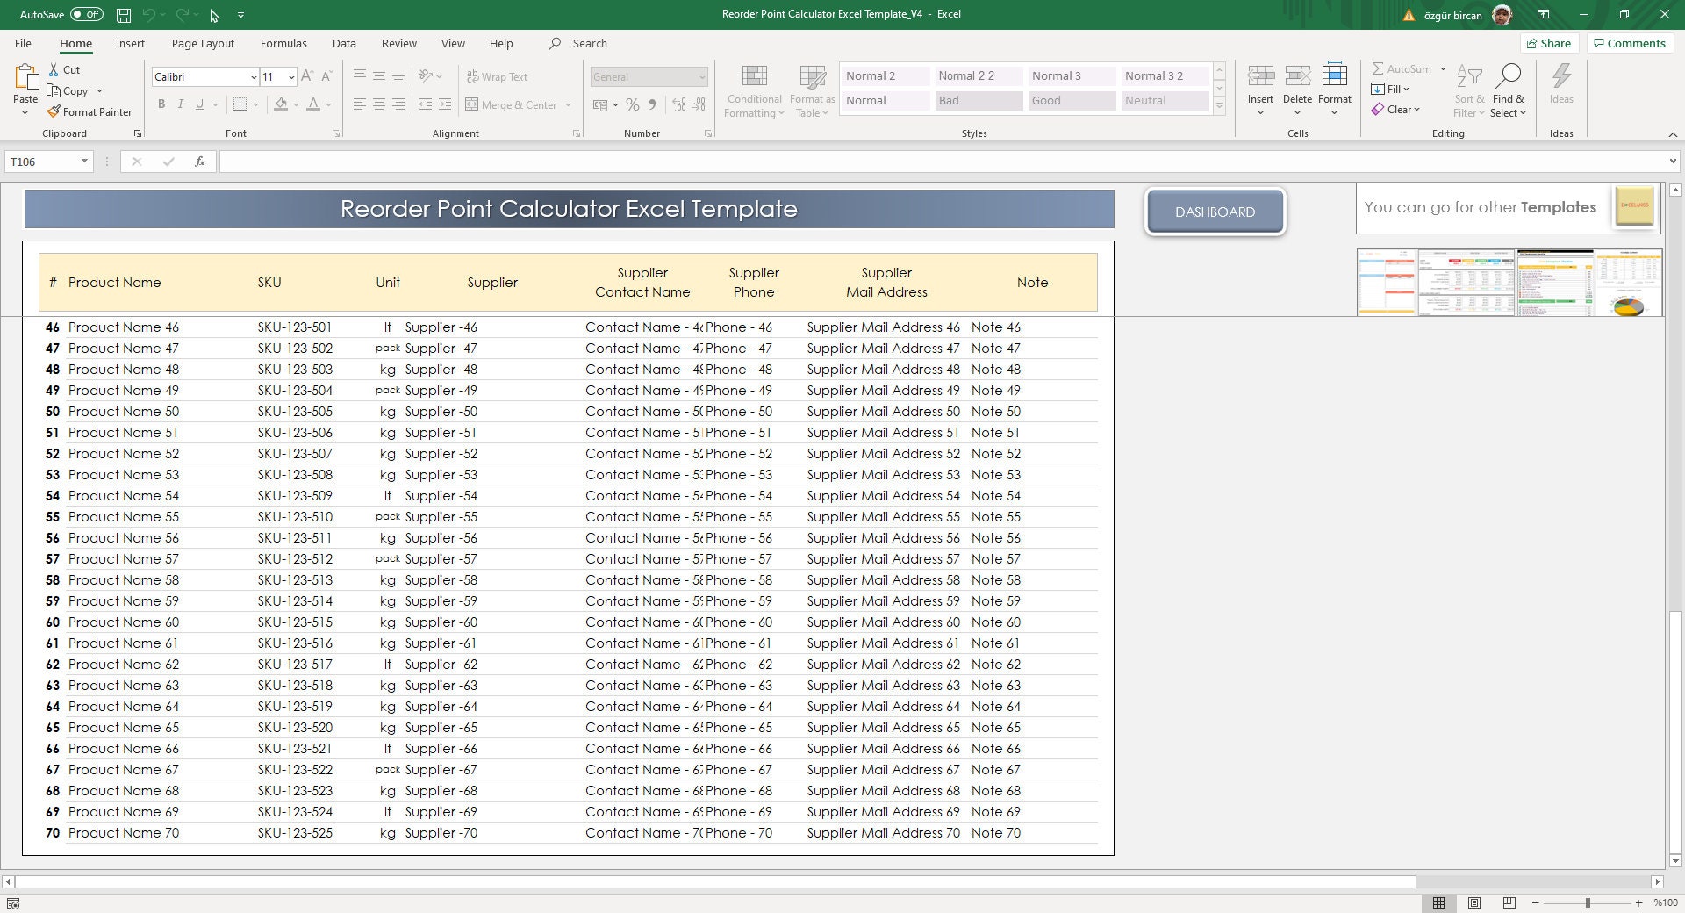Open the Clear dropdown
The height and width of the screenshot is (913, 1685).
[1395, 110]
